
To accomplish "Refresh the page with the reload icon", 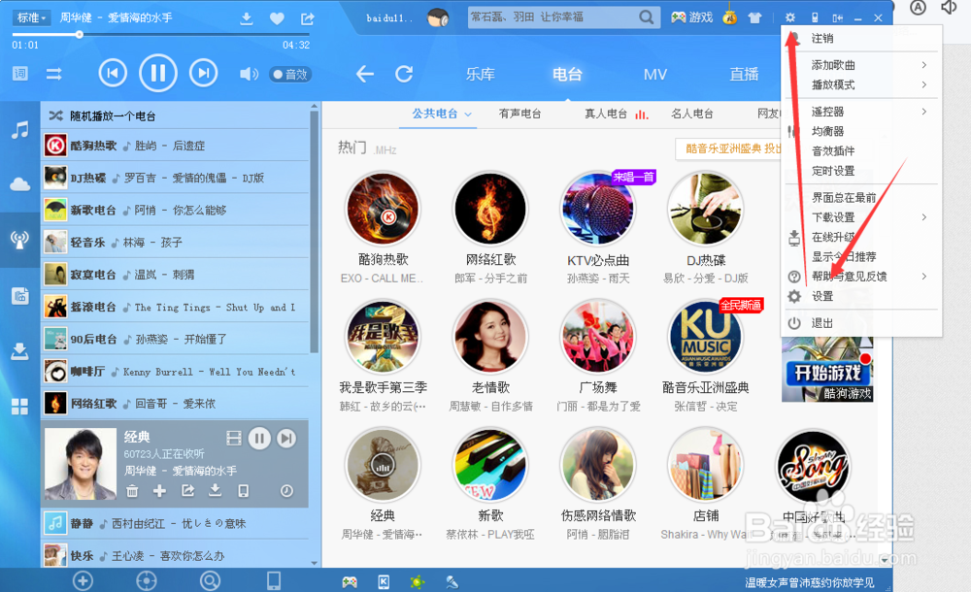I will pos(404,75).
